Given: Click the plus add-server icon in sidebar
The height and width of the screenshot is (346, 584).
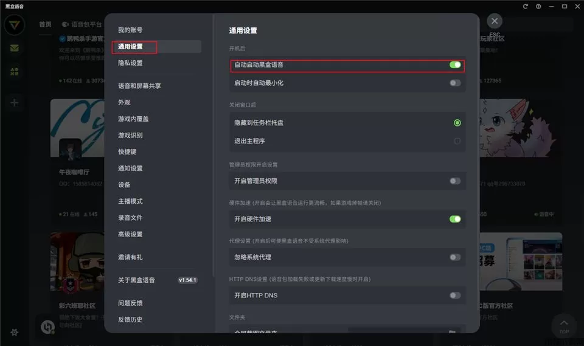Looking at the screenshot, I should coord(15,102).
